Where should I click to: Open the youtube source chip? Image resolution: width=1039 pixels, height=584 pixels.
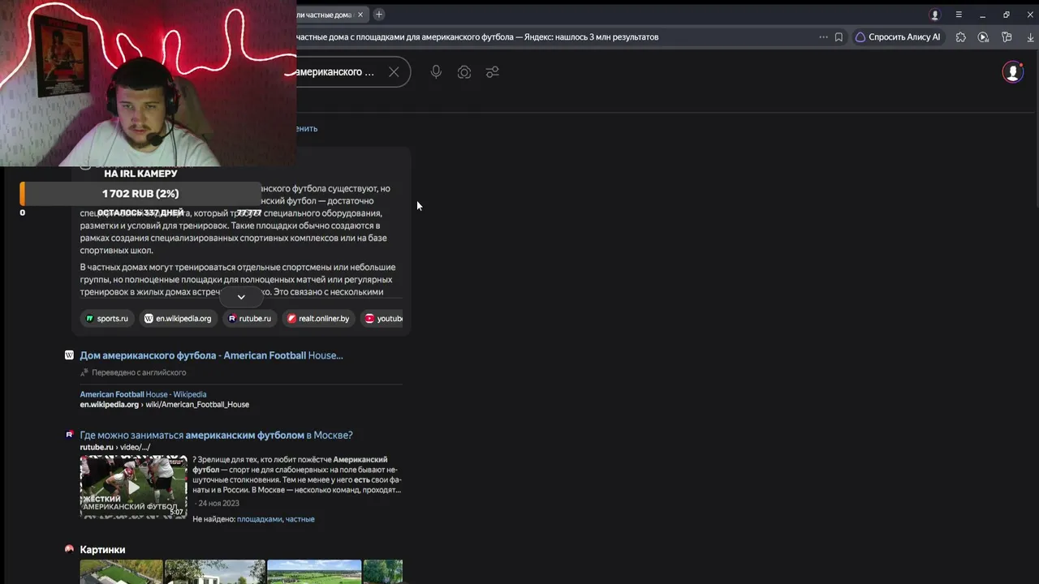pyautogui.click(x=382, y=319)
